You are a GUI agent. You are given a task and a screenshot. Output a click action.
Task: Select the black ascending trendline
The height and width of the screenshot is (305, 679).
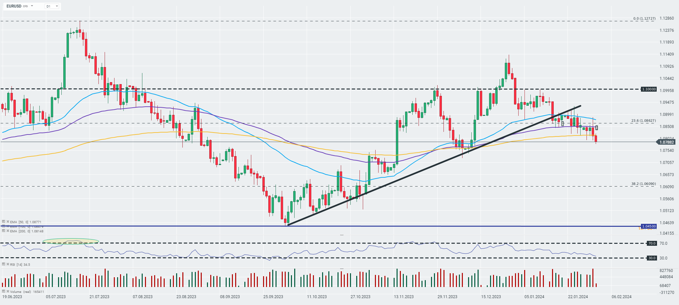coord(434,165)
